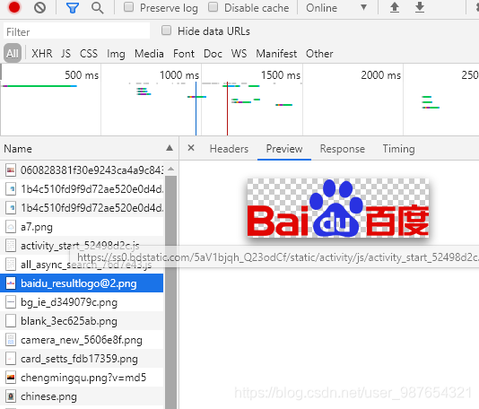Select chengmingqu.png?v=md5 request
The image size is (479, 409).
click(x=82, y=378)
